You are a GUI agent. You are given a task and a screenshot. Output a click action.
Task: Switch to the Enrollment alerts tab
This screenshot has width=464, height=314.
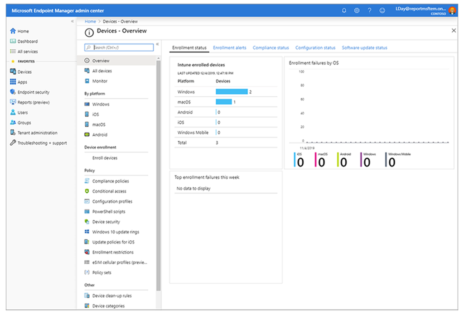(230, 48)
